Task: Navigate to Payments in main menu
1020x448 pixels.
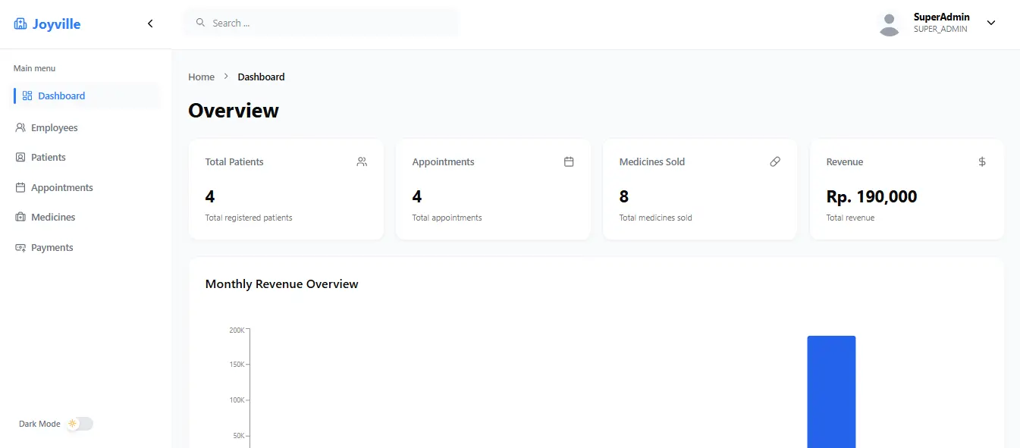Action: 52,248
